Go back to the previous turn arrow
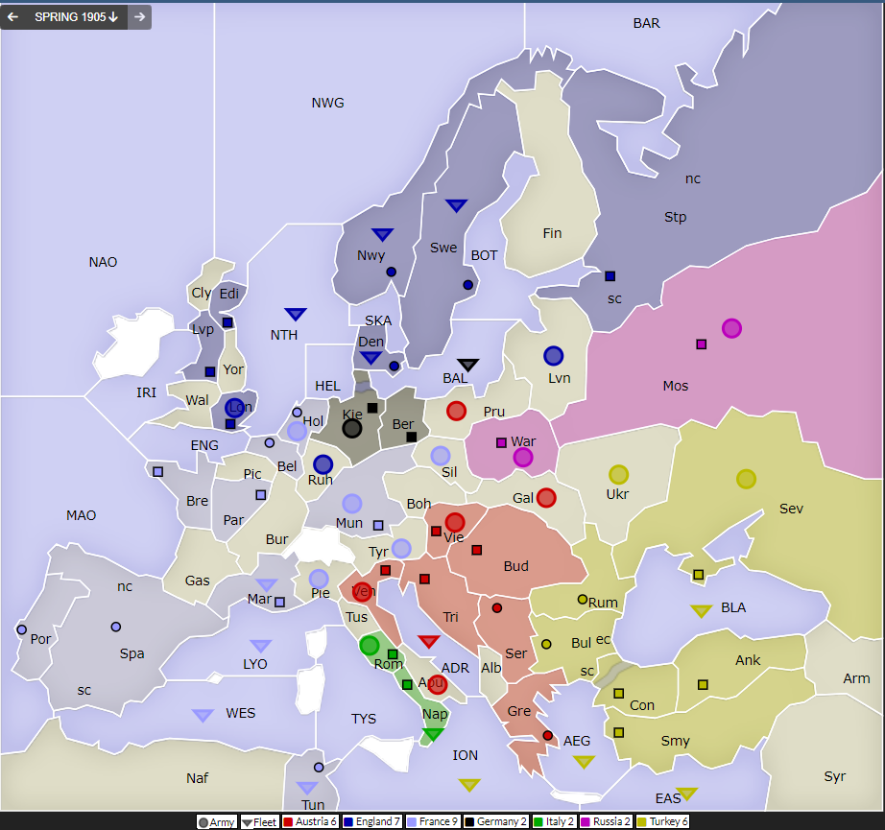 coord(13,17)
